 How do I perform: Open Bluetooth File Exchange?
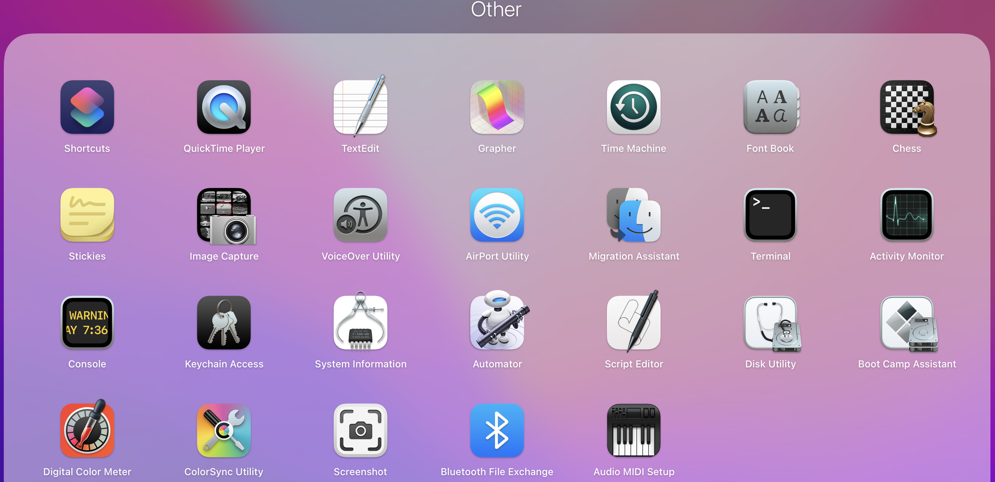[x=497, y=430]
